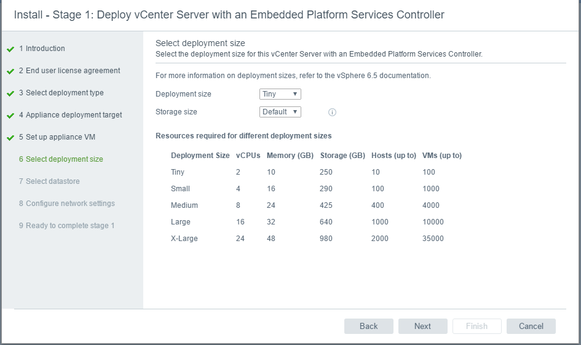
Task: Click the Back button
Action: [x=369, y=326]
